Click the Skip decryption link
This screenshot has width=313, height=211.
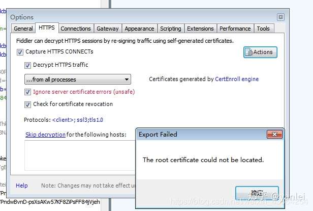[45, 135]
